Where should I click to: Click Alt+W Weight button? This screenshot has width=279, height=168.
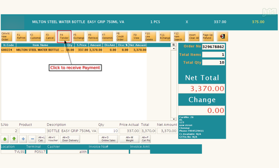pos(129,139)
